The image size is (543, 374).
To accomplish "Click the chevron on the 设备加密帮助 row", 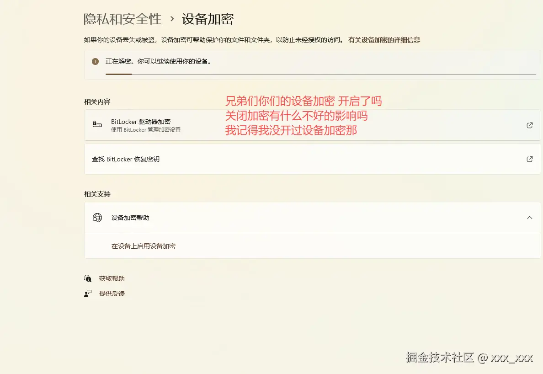I will click(x=529, y=218).
